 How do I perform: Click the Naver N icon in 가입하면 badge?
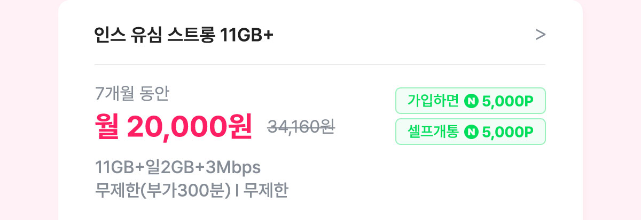471,101
